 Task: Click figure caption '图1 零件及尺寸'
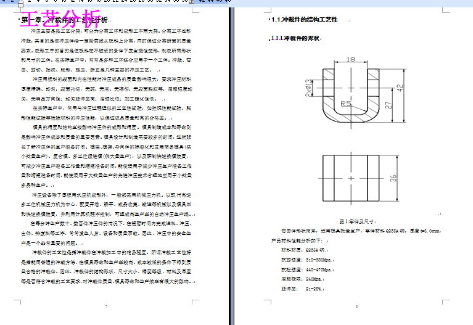pos(358,221)
